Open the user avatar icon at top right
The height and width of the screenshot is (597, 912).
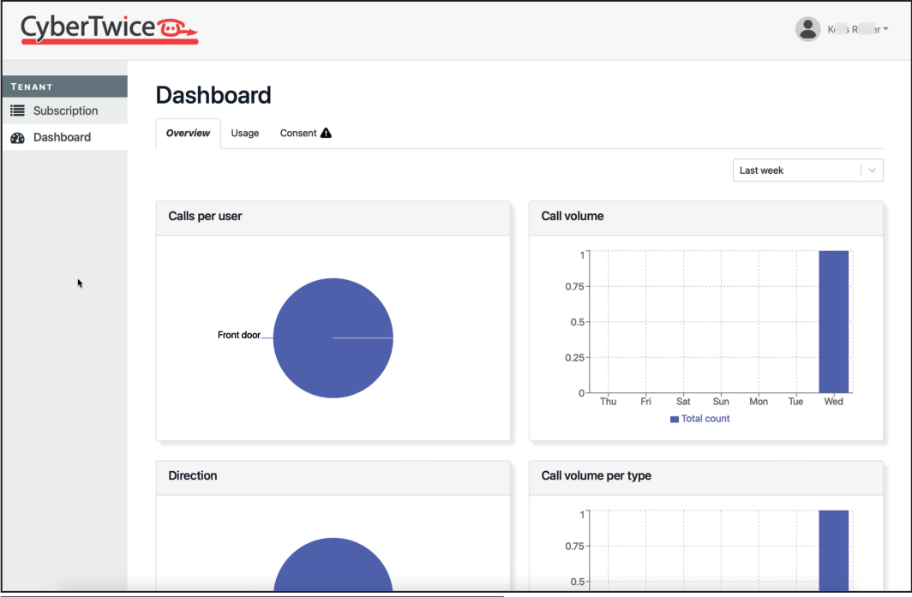(x=807, y=28)
